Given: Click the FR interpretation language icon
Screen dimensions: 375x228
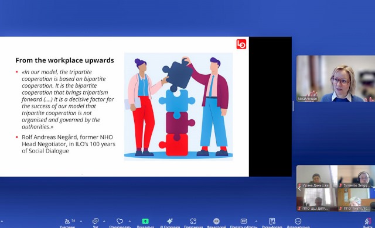Looking at the screenshot, I should [216, 222].
